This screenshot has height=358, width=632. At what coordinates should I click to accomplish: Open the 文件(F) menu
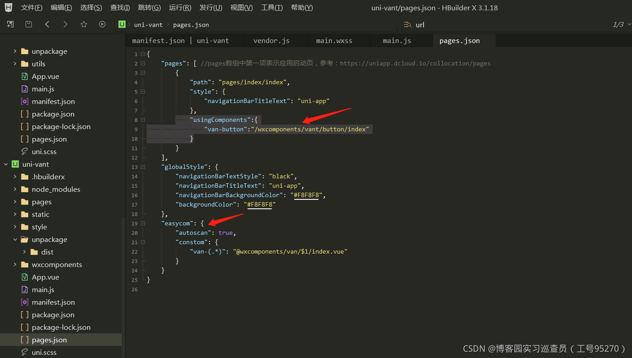click(x=31, y=8)
